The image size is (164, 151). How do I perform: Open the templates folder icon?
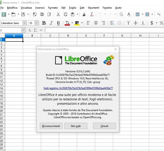tap(13, 14)
